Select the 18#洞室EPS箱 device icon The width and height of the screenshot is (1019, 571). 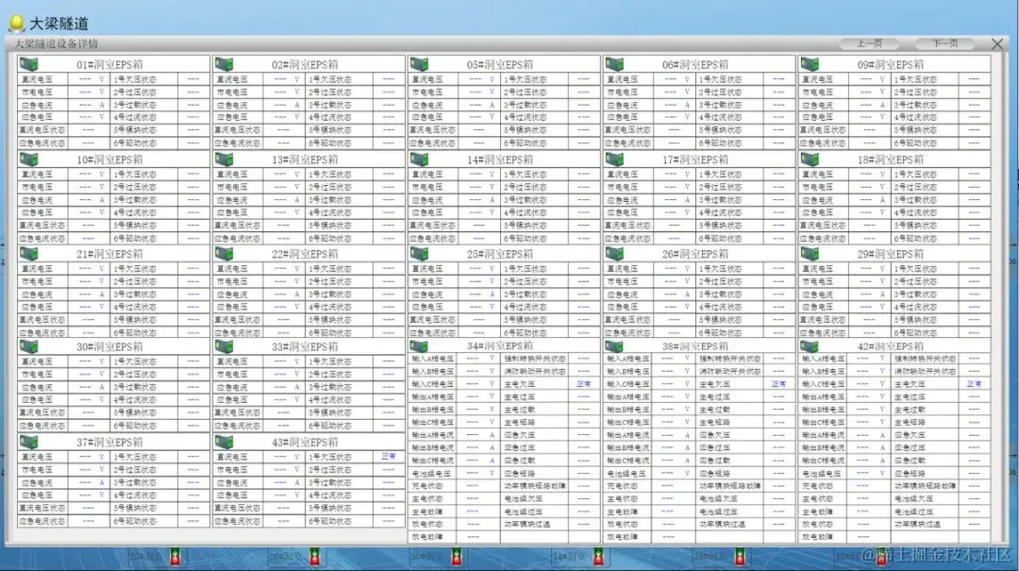coord(810,160)
